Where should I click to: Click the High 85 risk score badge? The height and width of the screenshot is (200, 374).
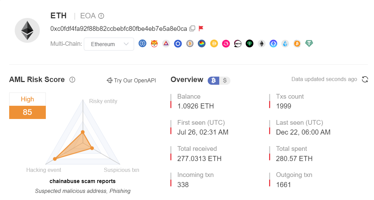tap(27, 106)
